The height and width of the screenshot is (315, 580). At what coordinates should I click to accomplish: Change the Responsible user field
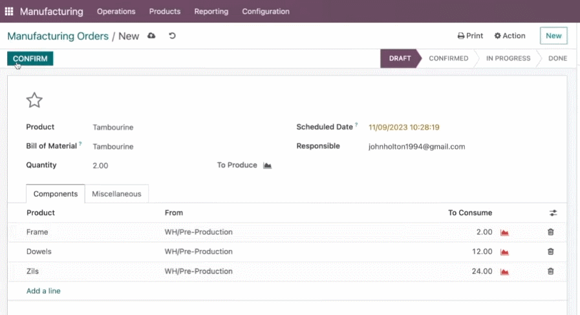pyautogui.click(x=416, y=147)
